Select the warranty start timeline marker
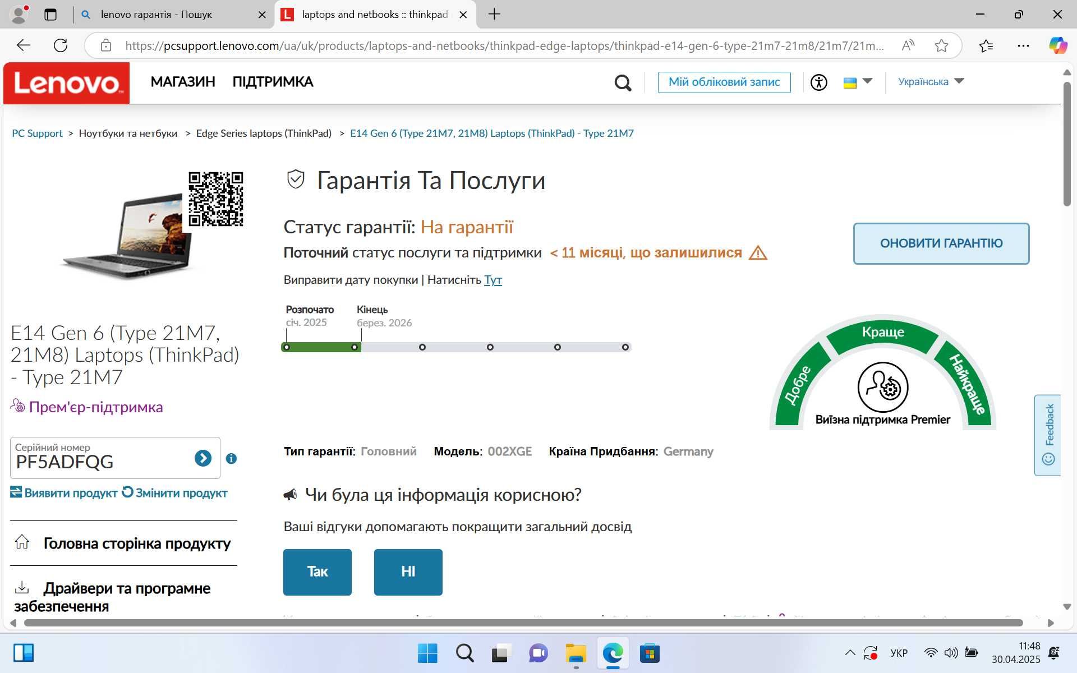1077x673 pixels. [287, 347]
